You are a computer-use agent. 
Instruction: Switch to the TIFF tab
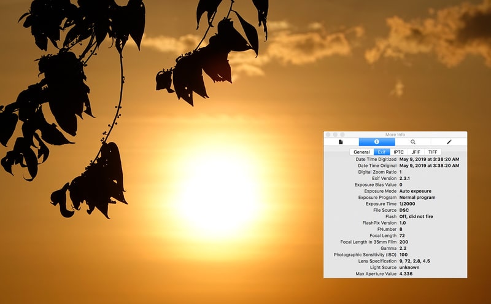[x=433, y=152]
